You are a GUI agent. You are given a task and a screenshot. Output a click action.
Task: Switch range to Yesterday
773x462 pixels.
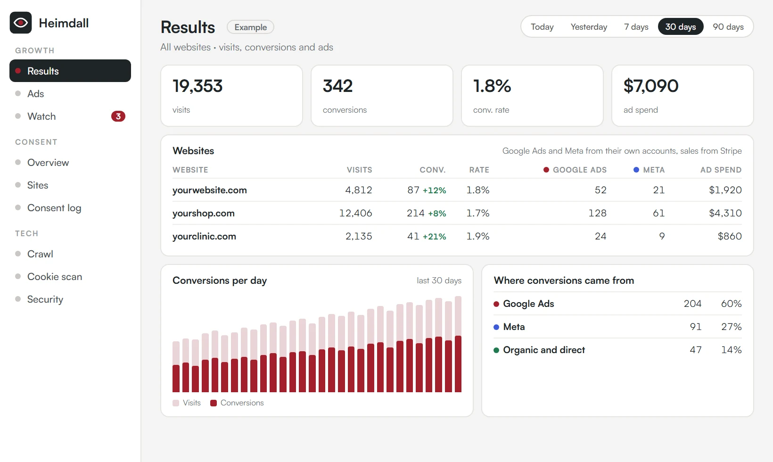click(589, 26)
